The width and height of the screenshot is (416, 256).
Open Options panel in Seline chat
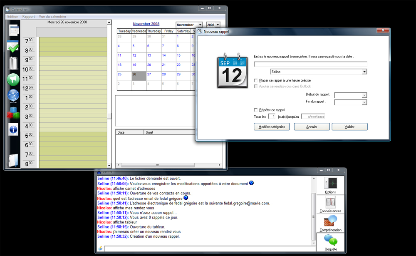pyautogui.click(x=330, y=185)
